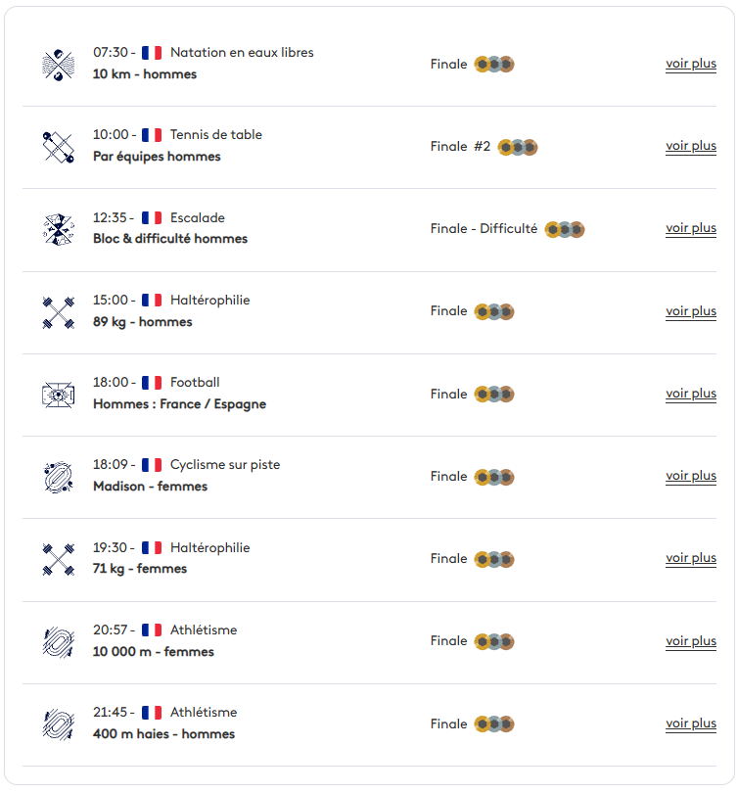Open 'voir plus' for Natation en eaux libres
This screenshot has width=737, height=793.
[690, 64]
